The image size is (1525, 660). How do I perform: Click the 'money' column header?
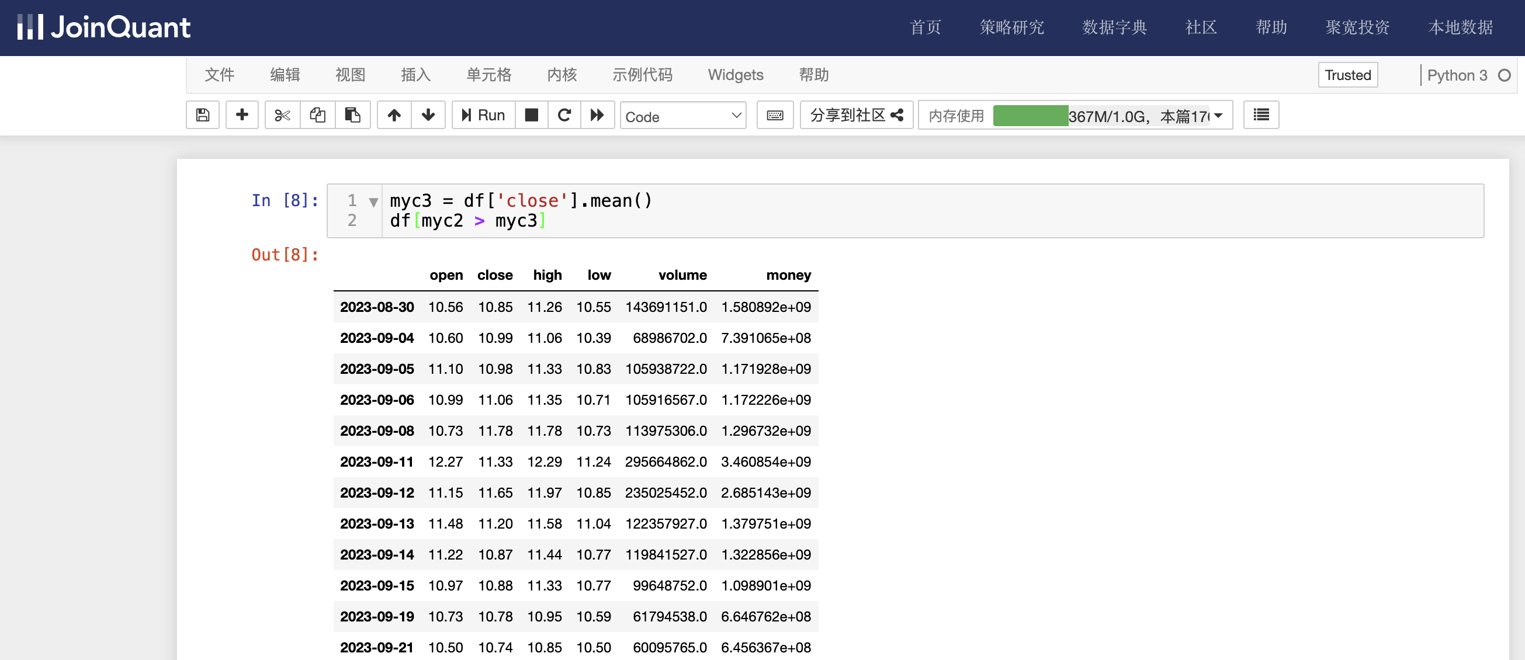788,275
